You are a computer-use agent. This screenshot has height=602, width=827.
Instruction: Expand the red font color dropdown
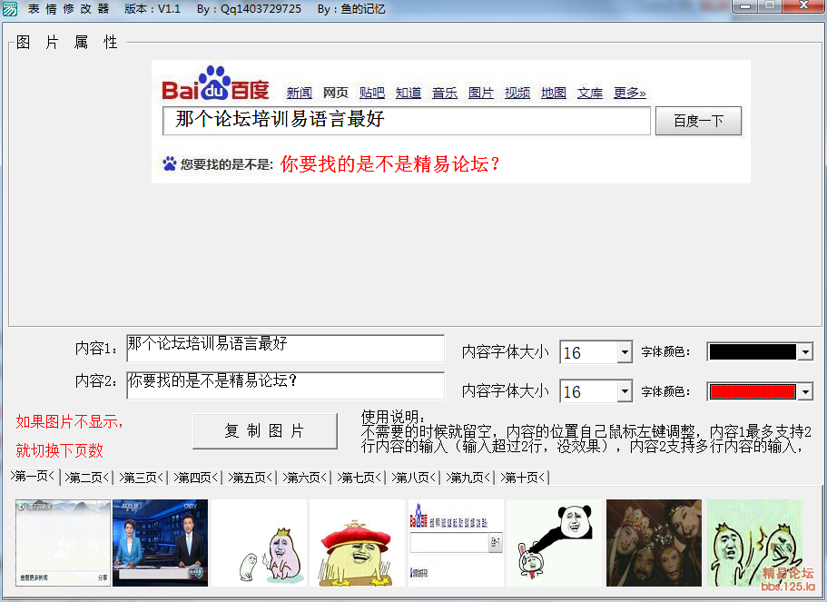[804, 391]
